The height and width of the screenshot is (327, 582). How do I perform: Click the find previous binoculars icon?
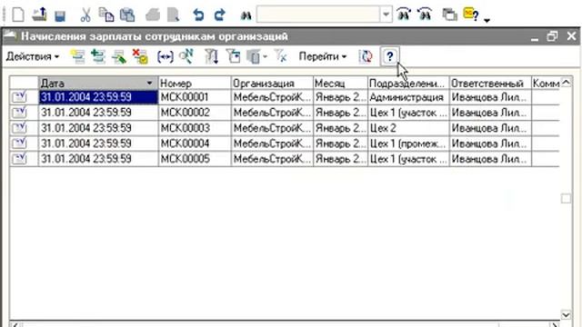pos(425,15)
